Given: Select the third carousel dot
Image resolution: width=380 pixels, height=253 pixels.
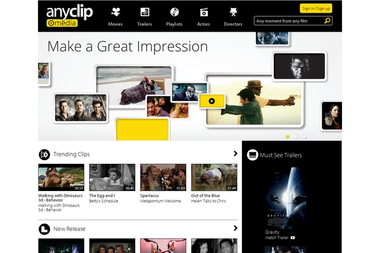Looking at the screenshot, I should (305, 137).
